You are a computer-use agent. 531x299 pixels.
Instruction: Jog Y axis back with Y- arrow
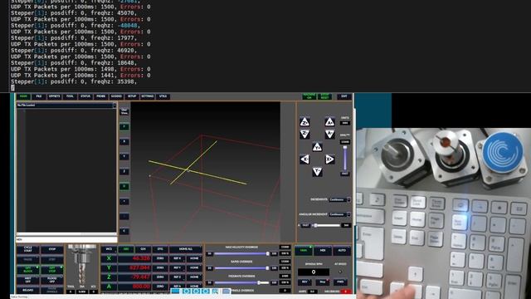[x=317, y=172]
